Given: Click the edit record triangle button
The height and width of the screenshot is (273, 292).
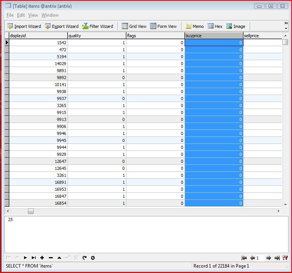Looking at the screenshot, I should click(59, 258).
